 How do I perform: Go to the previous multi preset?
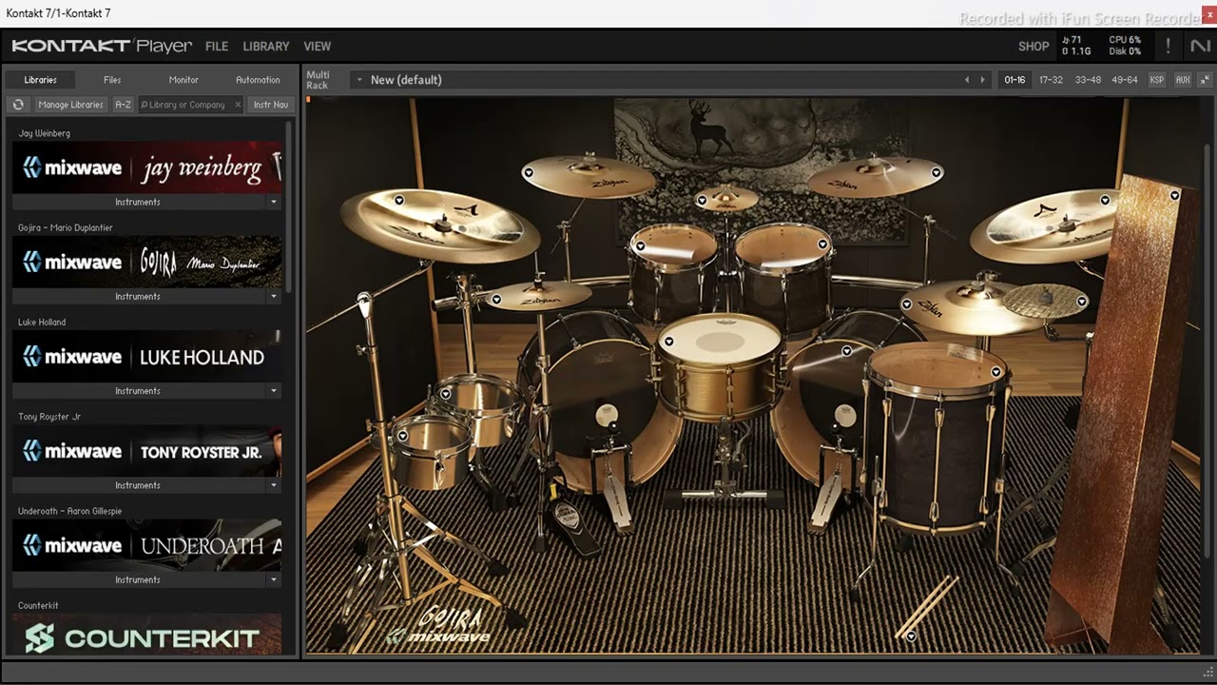click(967, 80)
